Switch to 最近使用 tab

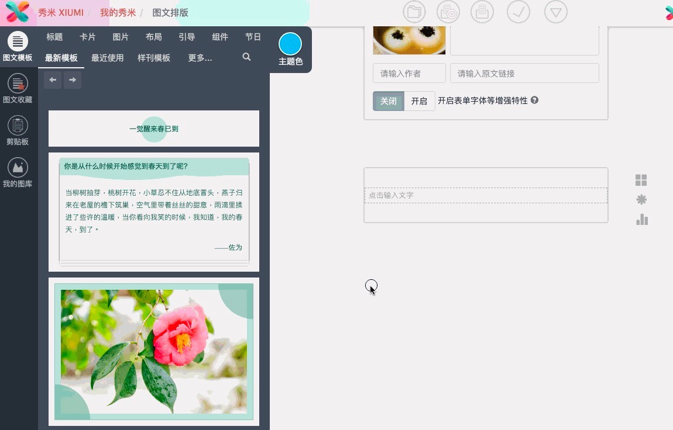tap(107, 58)
